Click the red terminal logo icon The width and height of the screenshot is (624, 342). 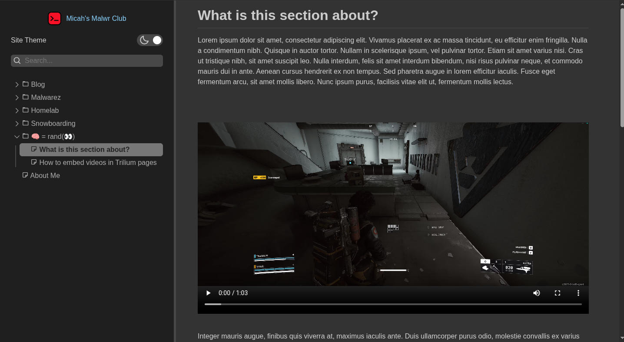[x=54, y=18]
